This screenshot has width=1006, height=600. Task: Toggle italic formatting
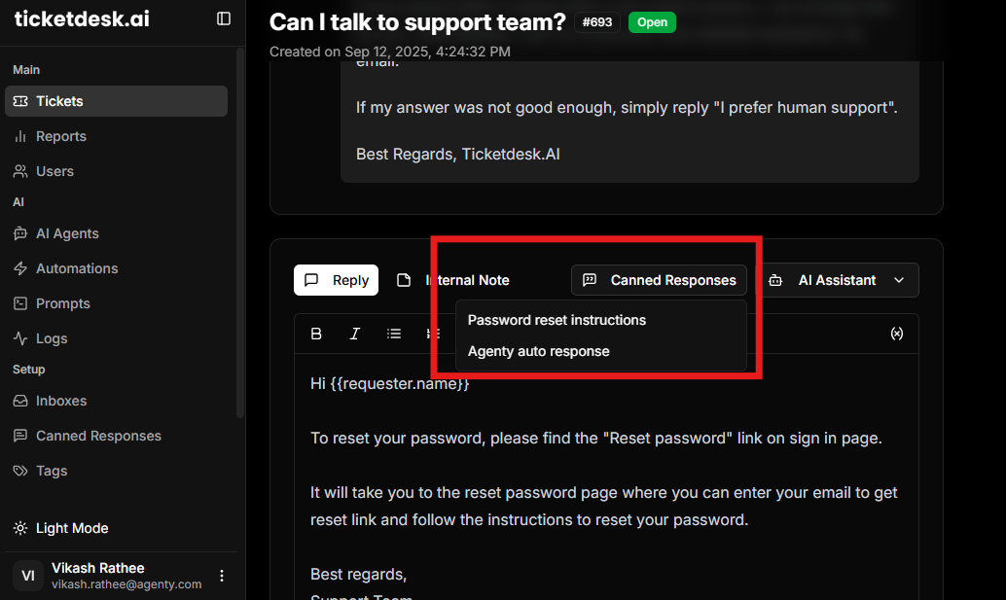pos(355,334)
